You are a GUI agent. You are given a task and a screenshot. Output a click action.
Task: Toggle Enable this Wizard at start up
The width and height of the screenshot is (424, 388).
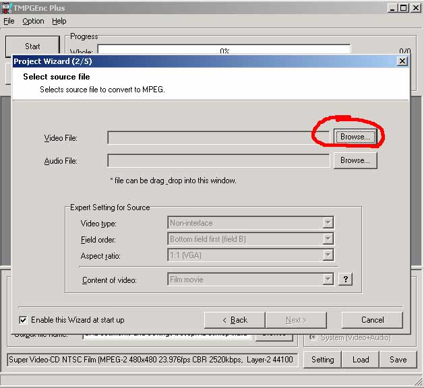[23, 320]
